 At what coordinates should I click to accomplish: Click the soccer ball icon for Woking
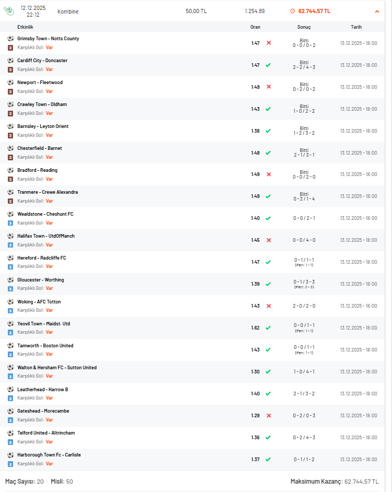click(x=10, y=301)
